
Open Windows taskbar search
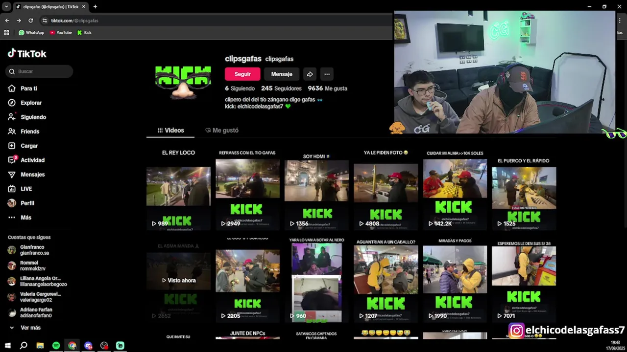(24, 346)
